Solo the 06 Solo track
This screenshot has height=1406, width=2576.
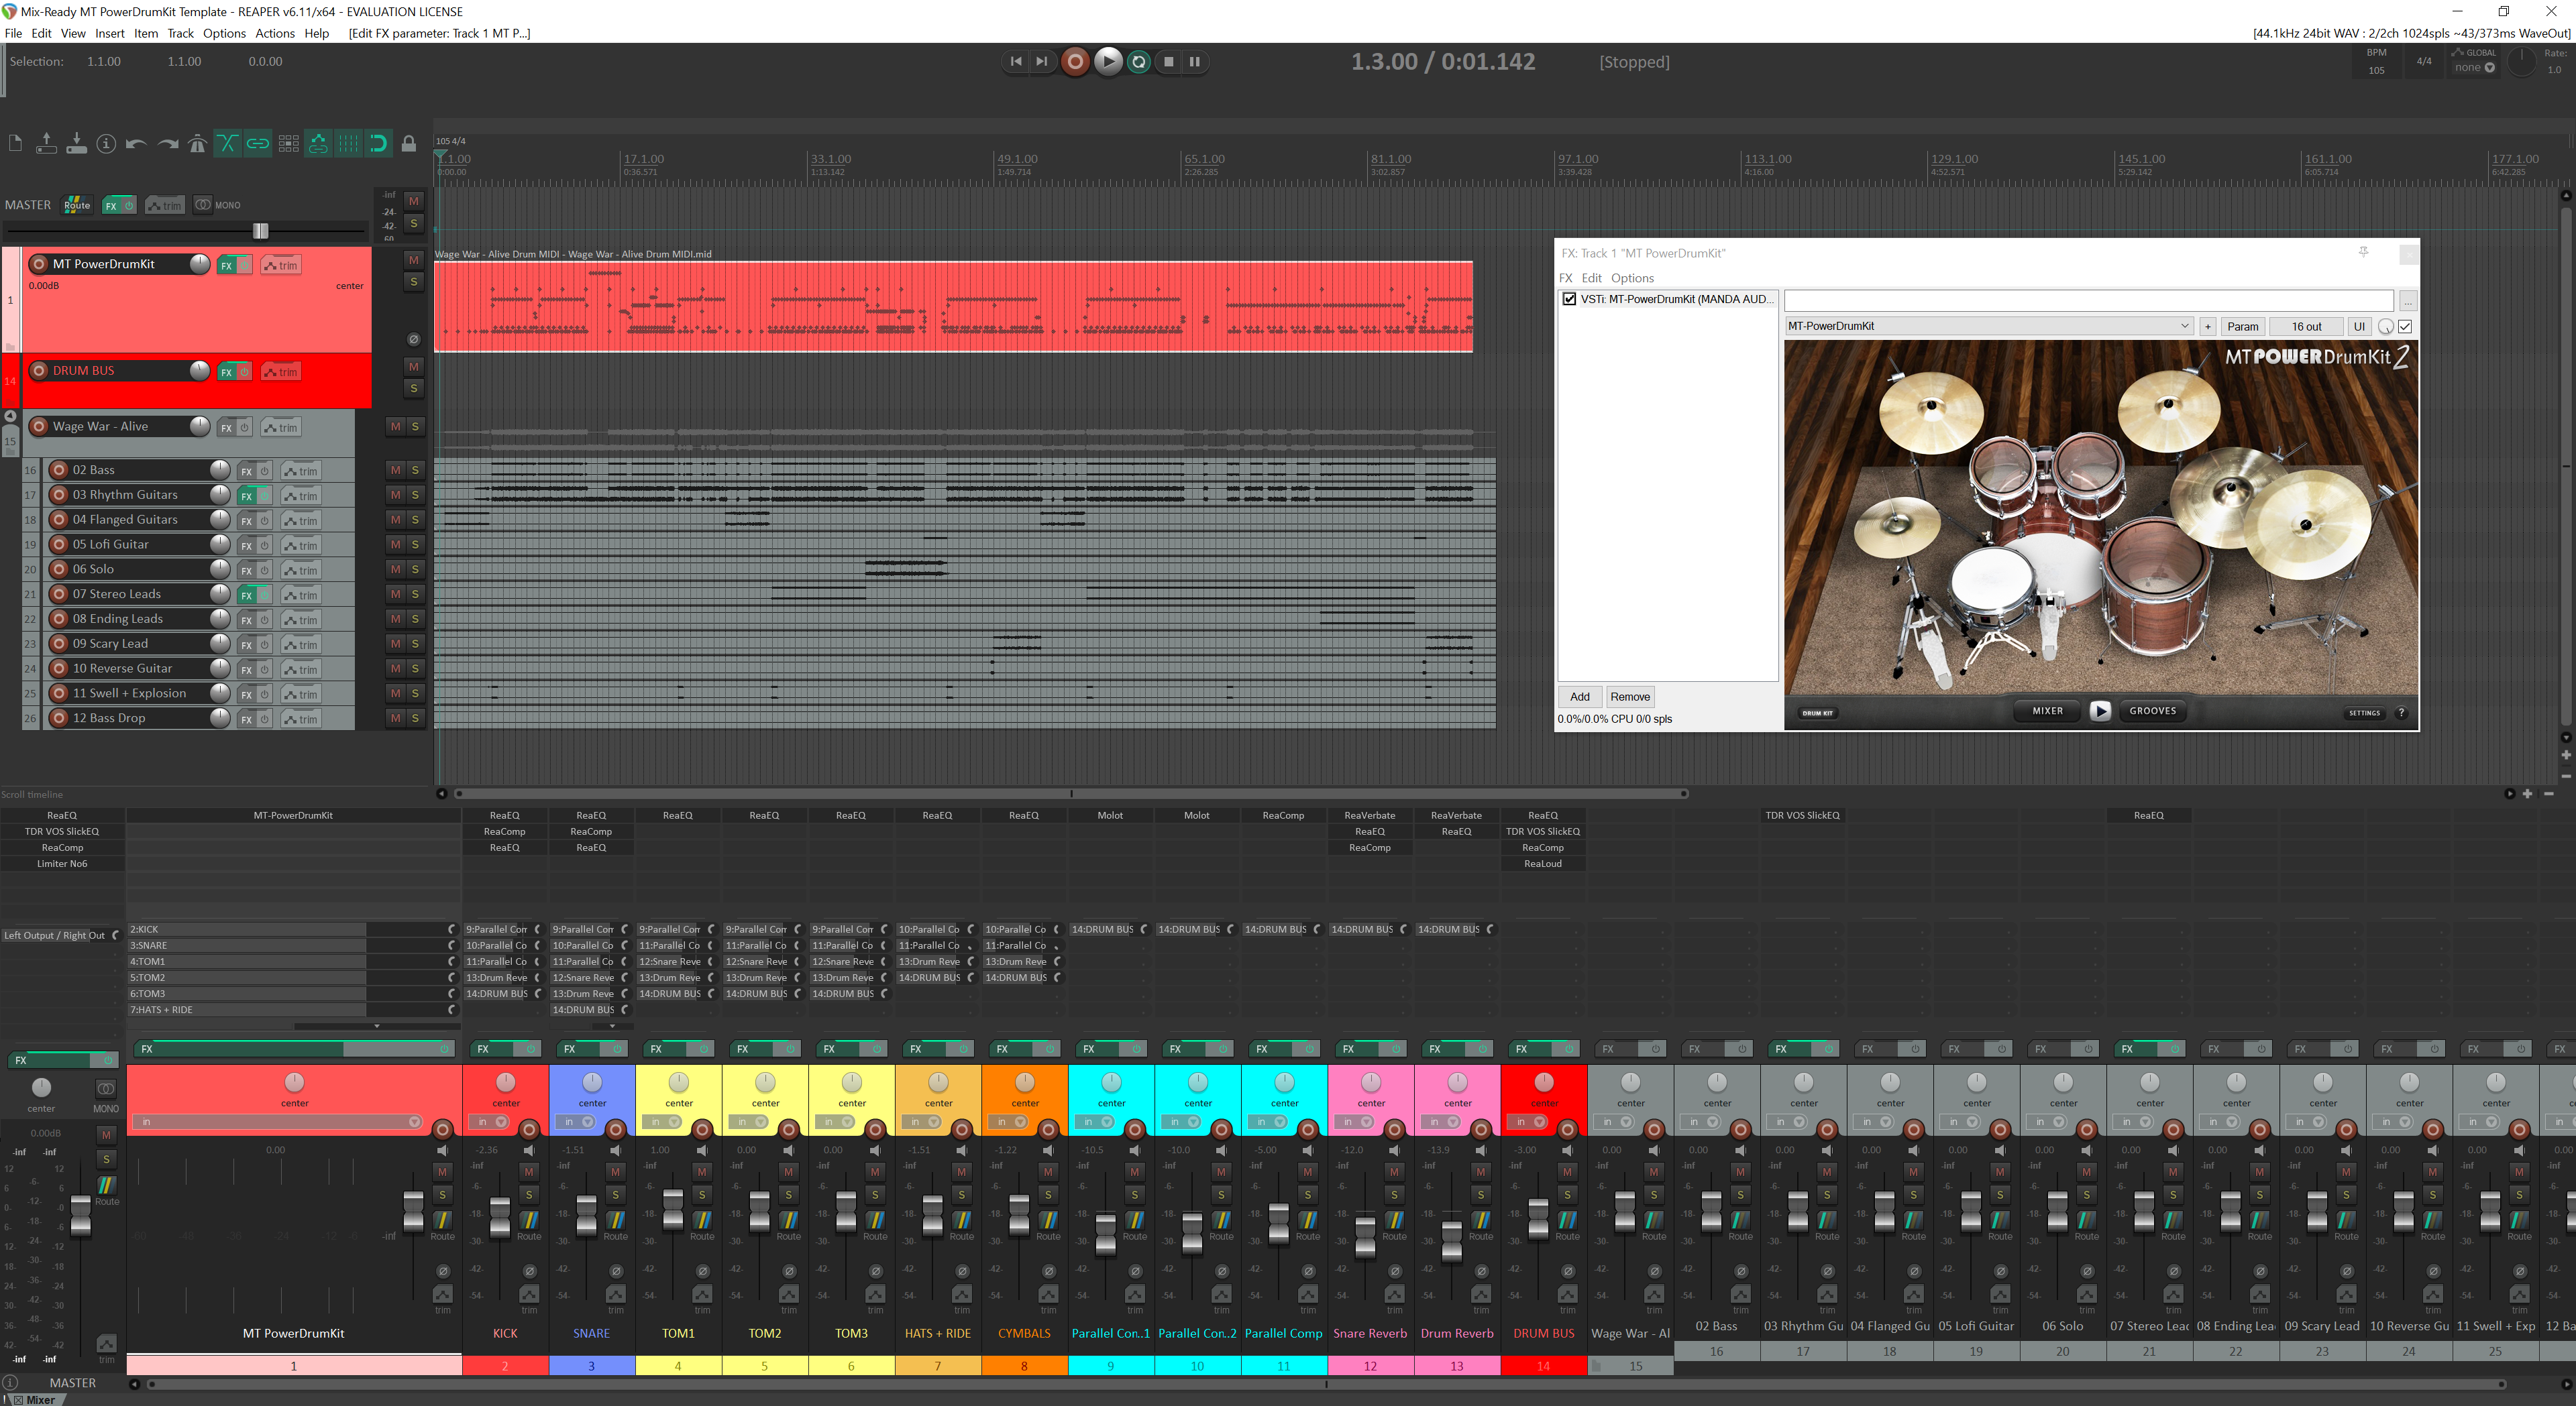point(415,569)
